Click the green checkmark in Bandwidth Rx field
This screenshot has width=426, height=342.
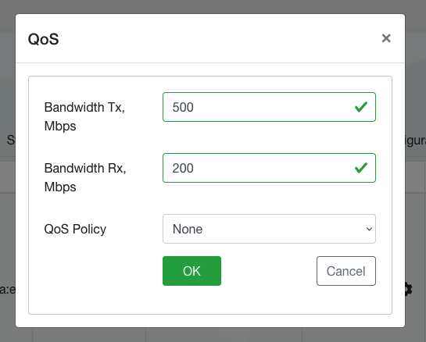pyautogui.click(x=361, y=168)
